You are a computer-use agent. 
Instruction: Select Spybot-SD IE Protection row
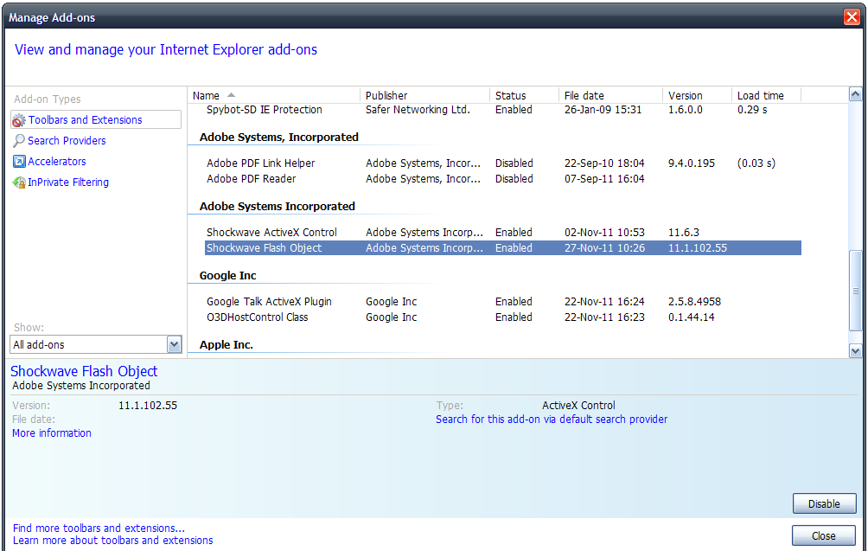click(502, 110)
